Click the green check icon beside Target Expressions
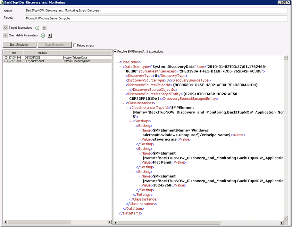Image resolution: width=292 pixels, height=227 pixels. coord(37,28)
